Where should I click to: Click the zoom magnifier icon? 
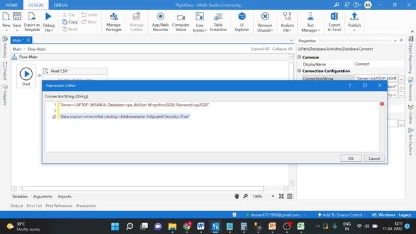[246, 196]
